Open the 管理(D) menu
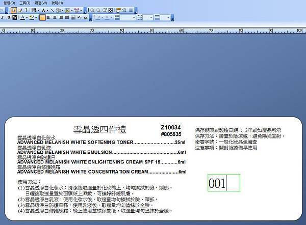Image resolution: width=306 pixels, height=225 pixels. pos(9,3)
